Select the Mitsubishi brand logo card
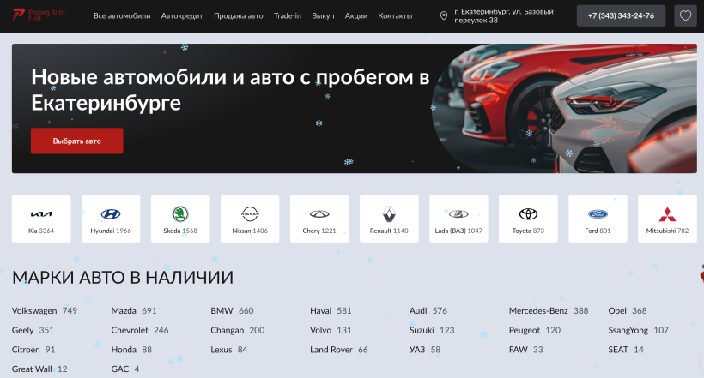This screenshot has width=704, height=378. [x=667, y=219]
